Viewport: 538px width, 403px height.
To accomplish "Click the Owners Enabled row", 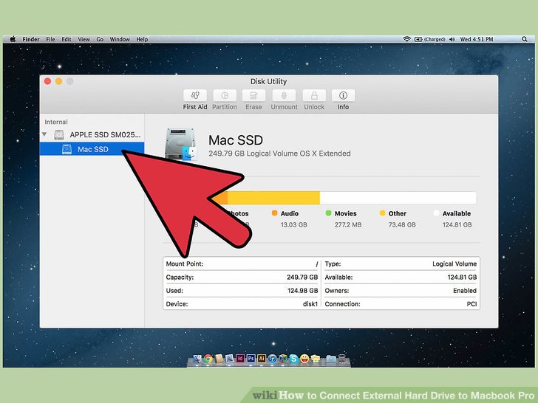I will 401,291.
